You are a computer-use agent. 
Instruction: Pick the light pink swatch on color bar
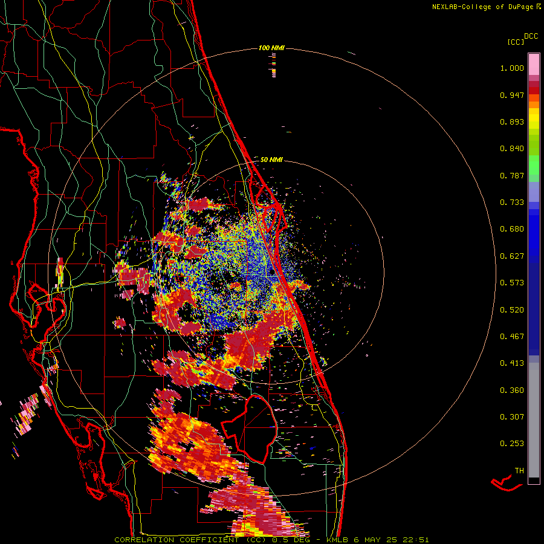click(534, 64)
